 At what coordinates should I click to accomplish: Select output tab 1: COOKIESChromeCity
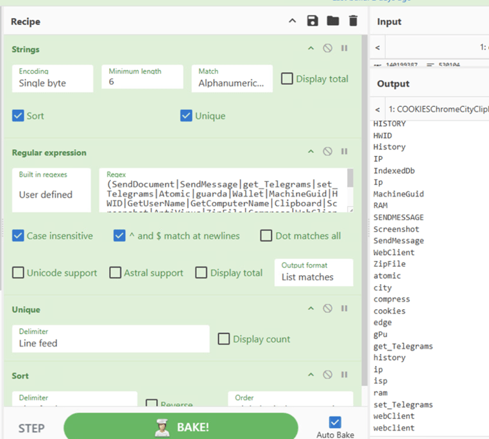[438, 109]
